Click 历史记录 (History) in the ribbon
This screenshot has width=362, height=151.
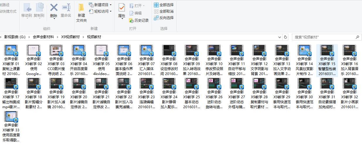point(139,20)
